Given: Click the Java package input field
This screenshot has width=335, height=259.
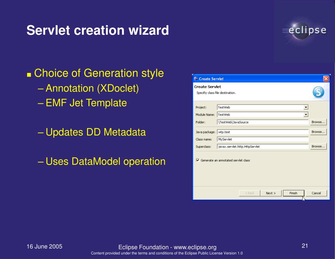Looking at the screenshot, I should [263, 132].
